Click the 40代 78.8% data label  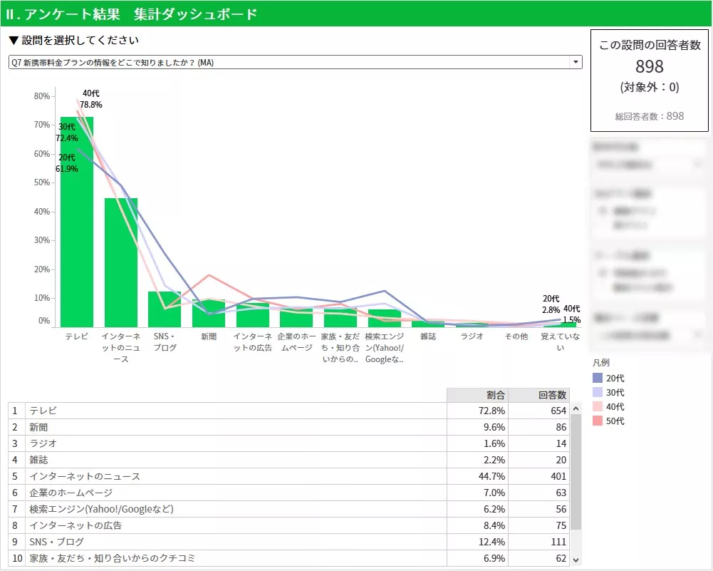(91, 99)
